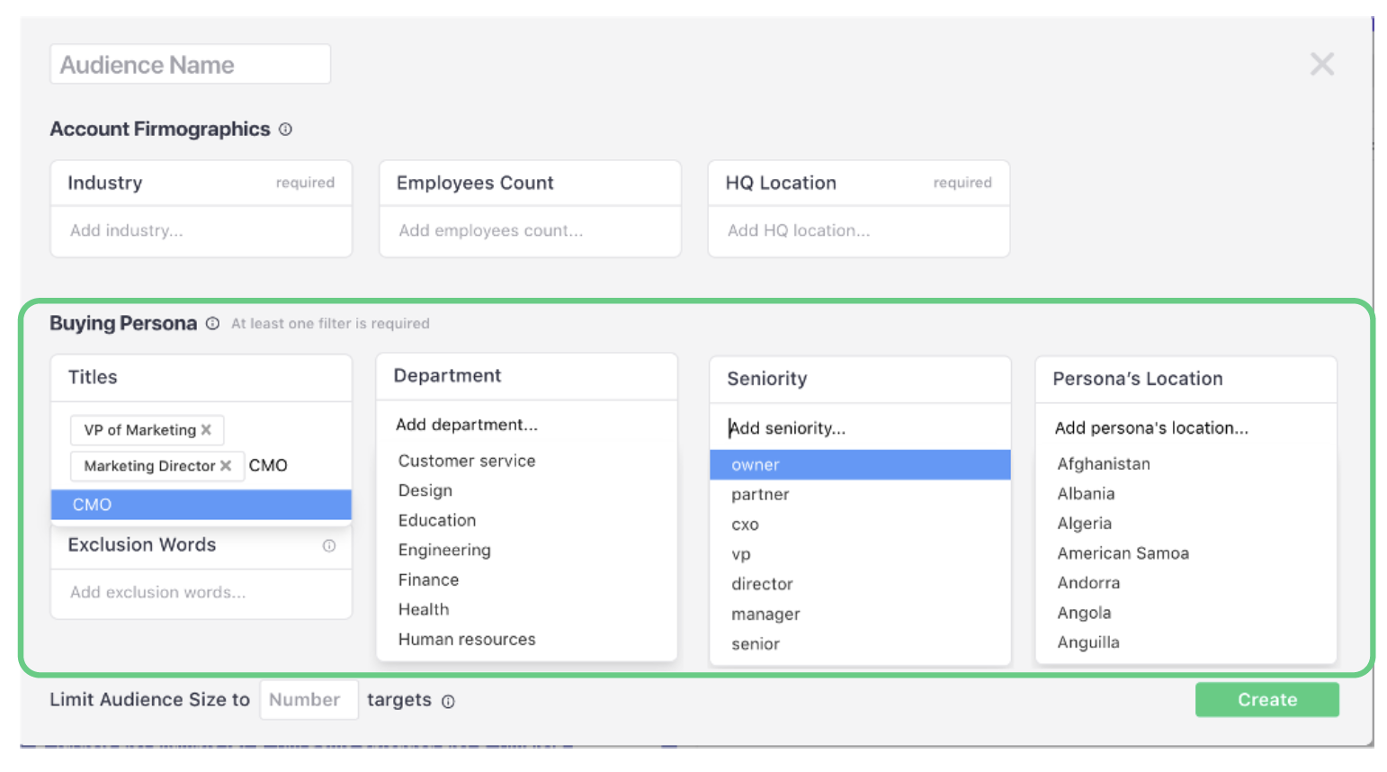Click info icon in Exclusion Words header
The height and width of the screenshot is (772, 1387).
329,546
